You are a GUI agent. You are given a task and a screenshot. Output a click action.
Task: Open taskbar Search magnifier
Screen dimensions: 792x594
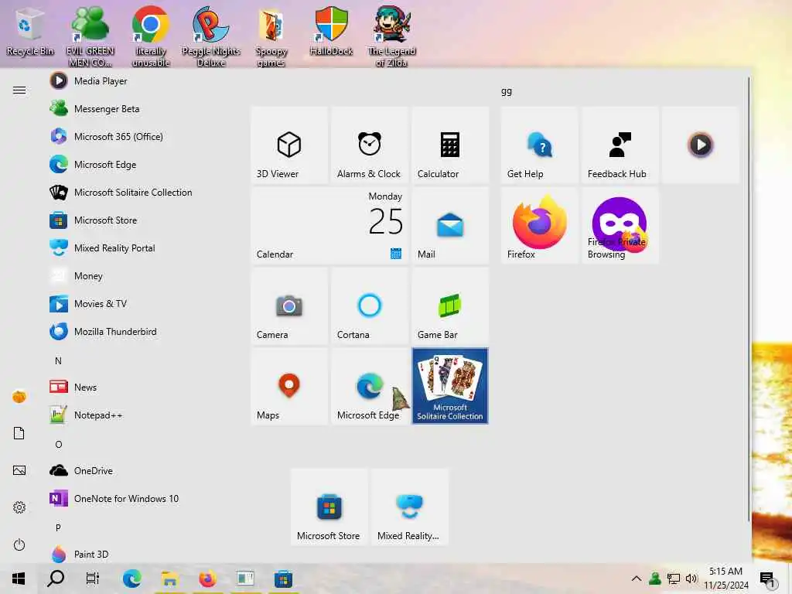pos(56,579)
